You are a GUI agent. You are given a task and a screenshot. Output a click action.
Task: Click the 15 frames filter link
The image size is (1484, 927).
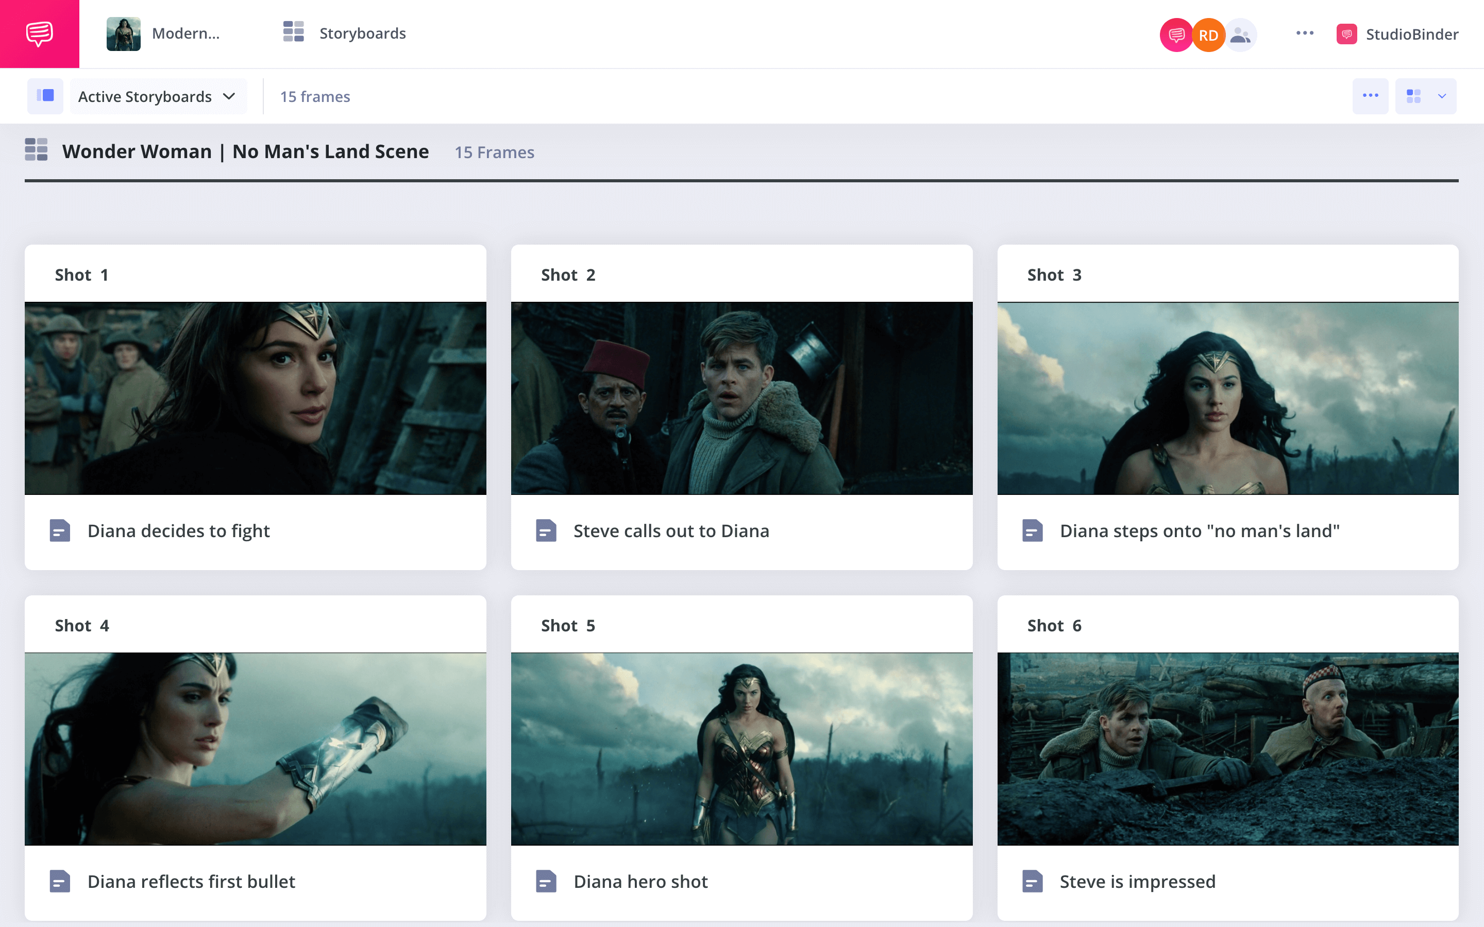tap(314, 96)
